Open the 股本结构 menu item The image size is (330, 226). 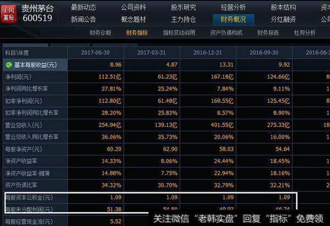(x=283, y=8)
